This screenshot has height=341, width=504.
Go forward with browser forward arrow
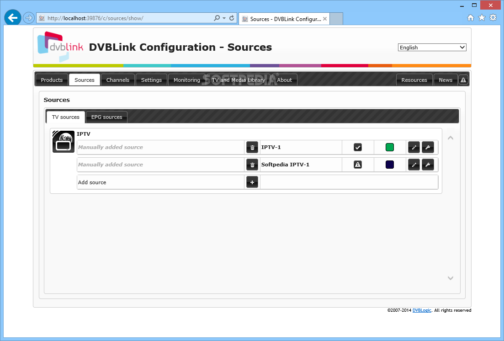(29, 18)
